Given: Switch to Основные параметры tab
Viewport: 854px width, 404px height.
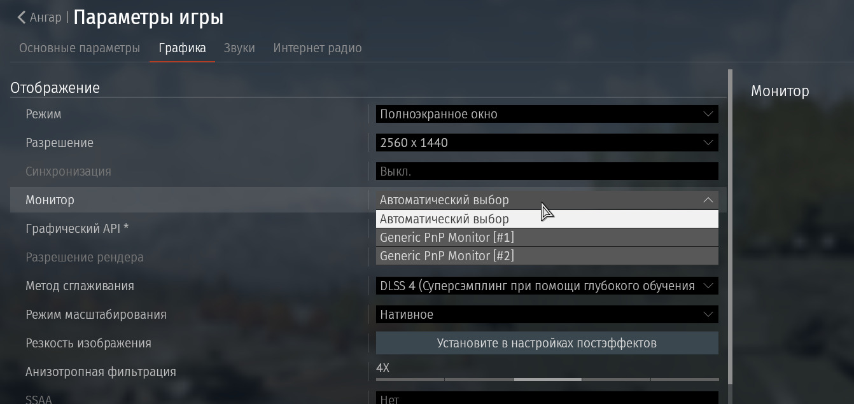Looking at the screenshot, I should 80,48.
